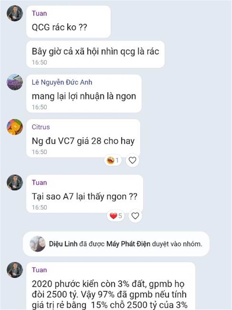This screenshot has width=232, height=310.
Task: Select the long message about 2020 phước kiến
Action: [x=111, y=286]
